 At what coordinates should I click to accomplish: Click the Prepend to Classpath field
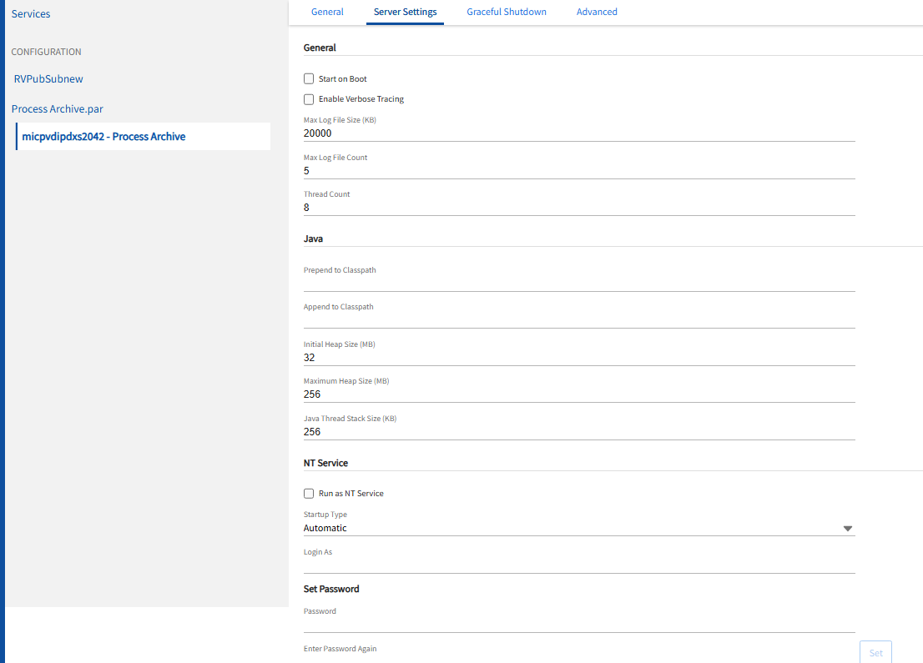(x=578, y=284)
